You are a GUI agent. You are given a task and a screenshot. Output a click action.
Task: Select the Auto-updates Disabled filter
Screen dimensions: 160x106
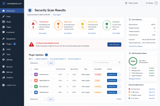point(58,59)
